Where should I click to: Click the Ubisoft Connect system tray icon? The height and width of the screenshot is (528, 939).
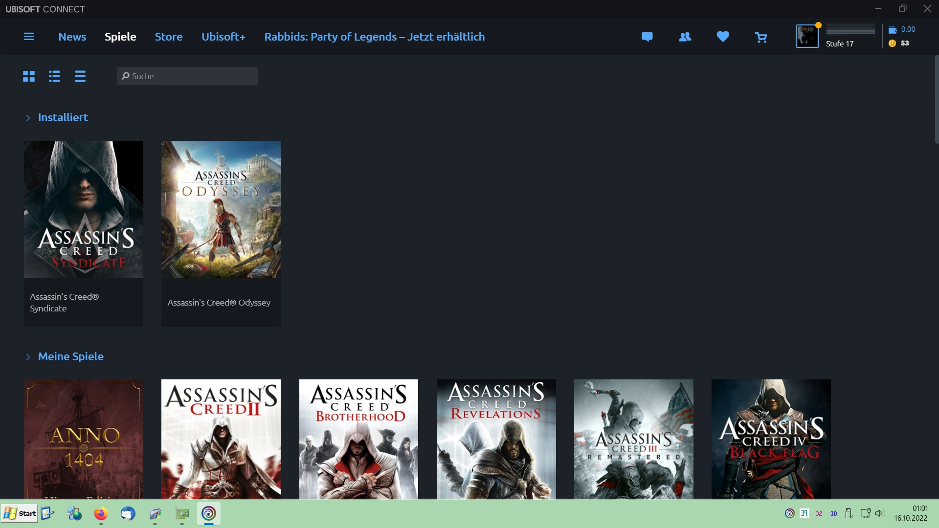[x=789, y=513]
